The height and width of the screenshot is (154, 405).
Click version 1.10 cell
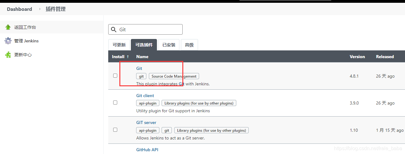coord(354,130)
